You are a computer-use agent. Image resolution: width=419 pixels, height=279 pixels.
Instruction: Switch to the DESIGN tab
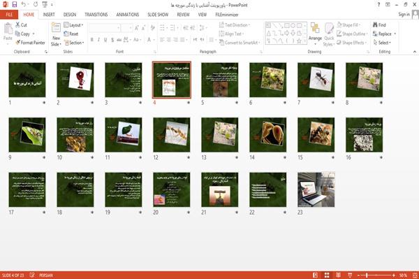coord(70,15)
